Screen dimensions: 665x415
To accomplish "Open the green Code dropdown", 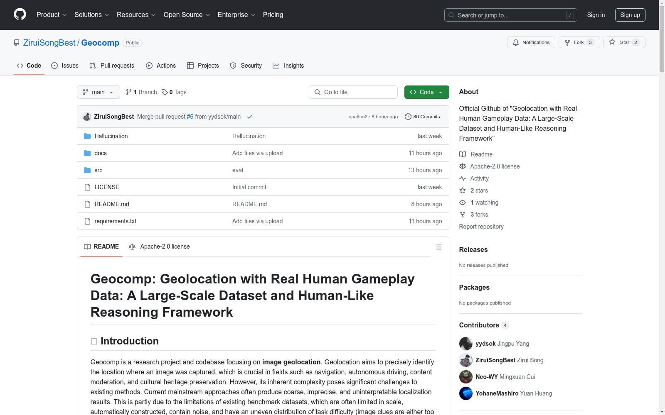I will (426, 92).
